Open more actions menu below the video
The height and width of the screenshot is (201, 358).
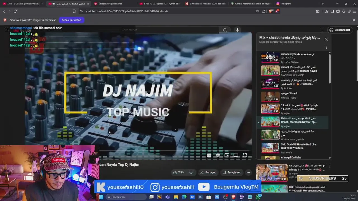coord(248,173)
